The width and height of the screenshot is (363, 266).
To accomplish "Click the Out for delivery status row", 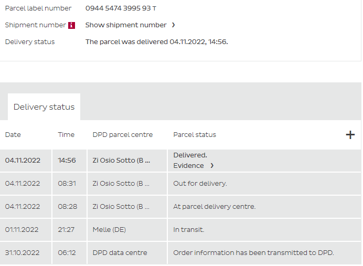I will point(200,184).
